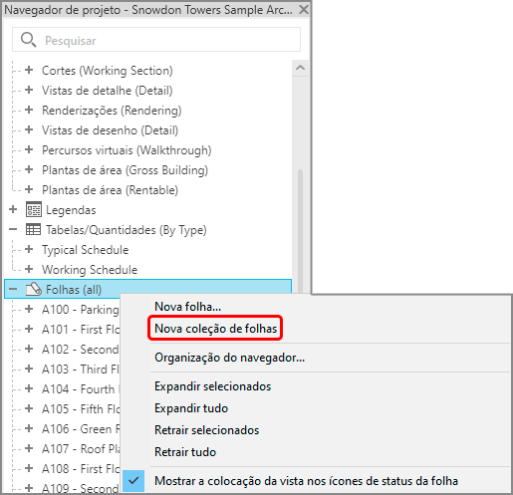
Task: Select Expandir tudo menu entry
Action: coord(191,408)
